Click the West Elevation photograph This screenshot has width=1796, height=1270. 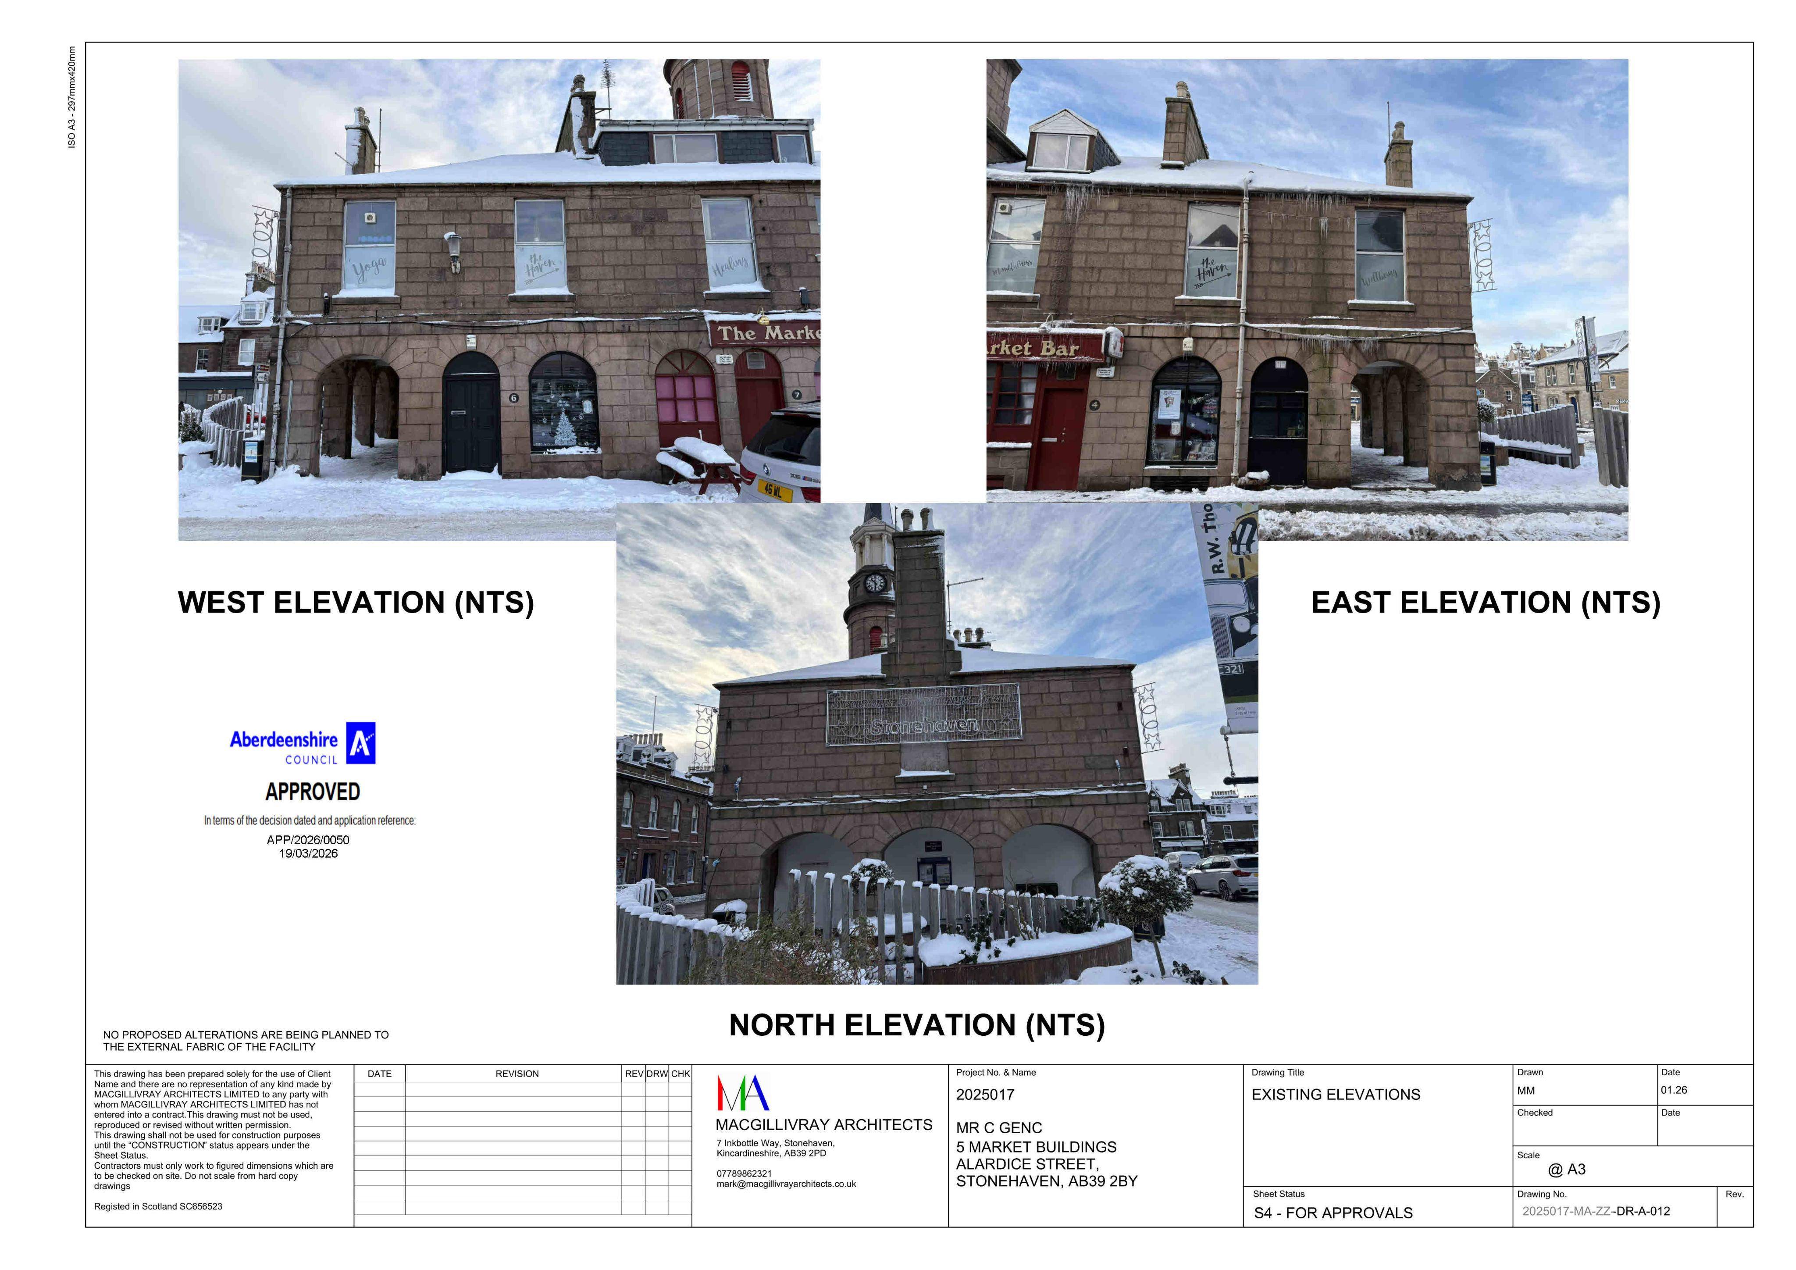click(499, 300)
